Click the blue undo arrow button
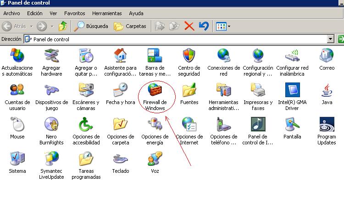 (x=204, y=26)
